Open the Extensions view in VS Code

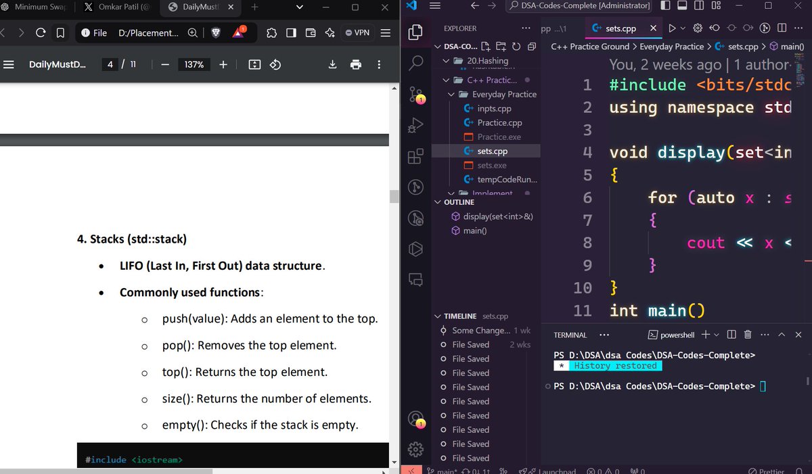[x=415, y=157]
